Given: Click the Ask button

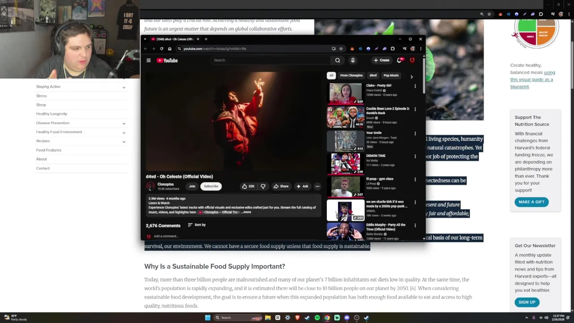Looking at the screenshot, I should pos(302,186).
